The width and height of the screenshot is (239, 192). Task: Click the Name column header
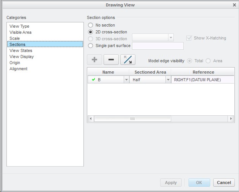point(108,72)
